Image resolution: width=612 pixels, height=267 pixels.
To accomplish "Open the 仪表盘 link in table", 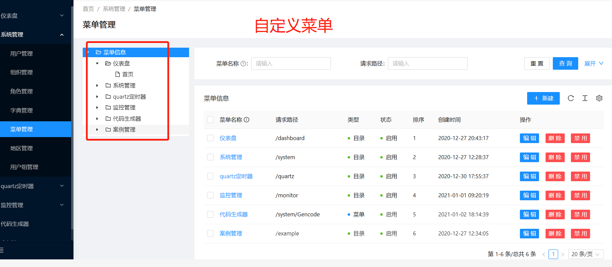I will [228, 138].
